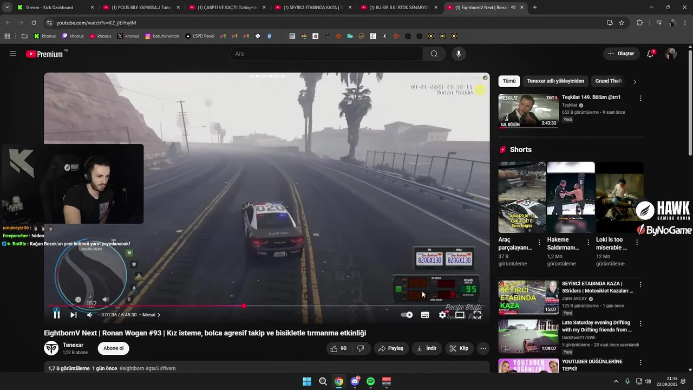Image resolution: width=693 pixels, height=390 pixels.
Task: Switch to POLİS BİLE YAPARSA browser tab
Action: [x=140, y=8]
